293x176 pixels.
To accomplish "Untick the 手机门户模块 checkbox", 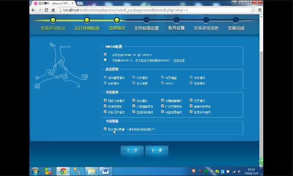I will (105, 112).
